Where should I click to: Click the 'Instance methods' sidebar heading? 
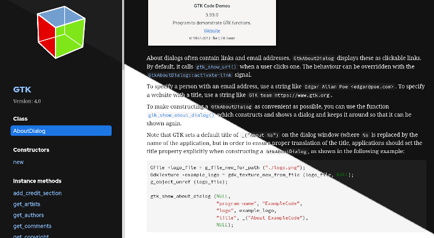point(37,181)
